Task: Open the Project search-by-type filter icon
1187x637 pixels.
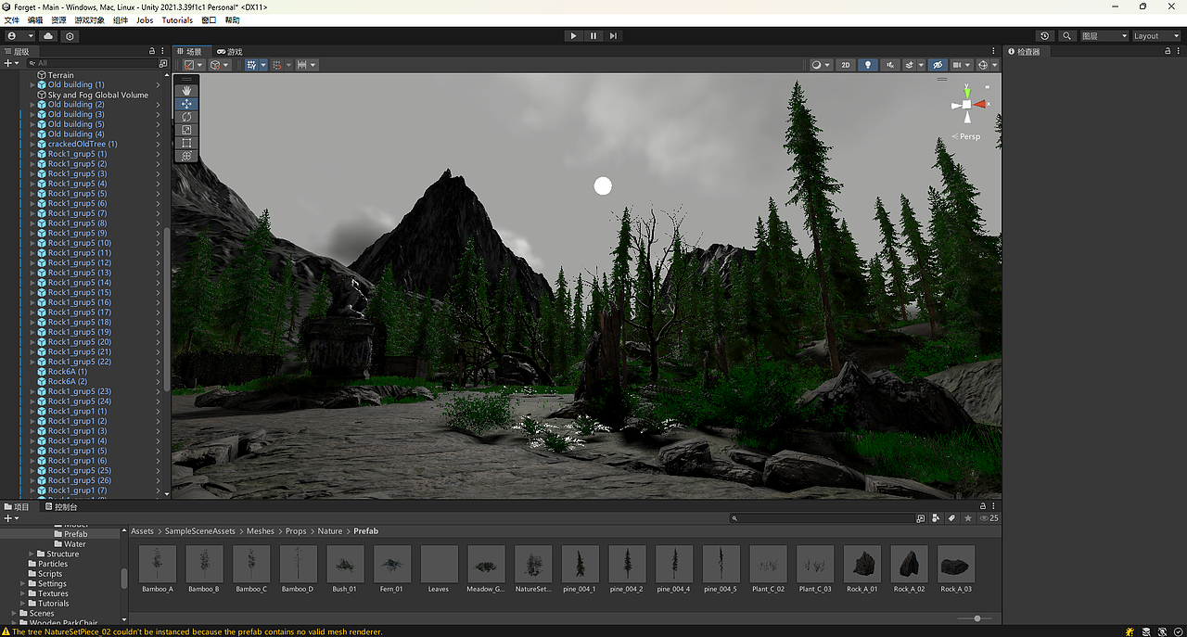Action: coord(936,518)
